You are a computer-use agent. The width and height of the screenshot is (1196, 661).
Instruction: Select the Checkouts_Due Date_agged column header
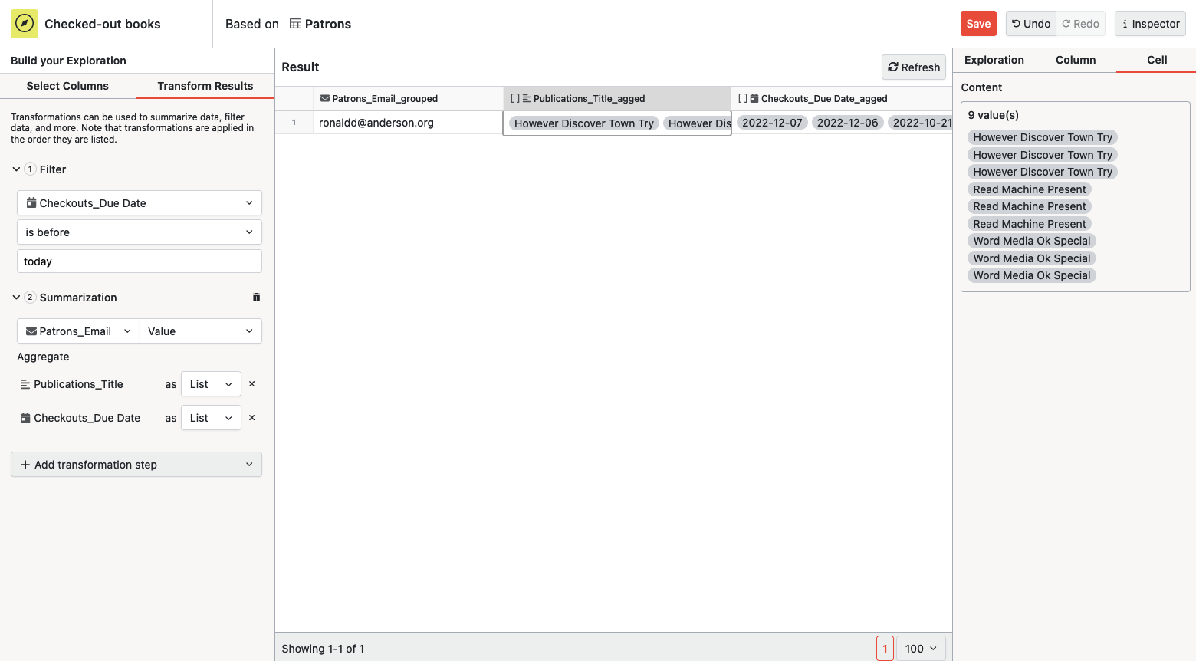[842, 98]
